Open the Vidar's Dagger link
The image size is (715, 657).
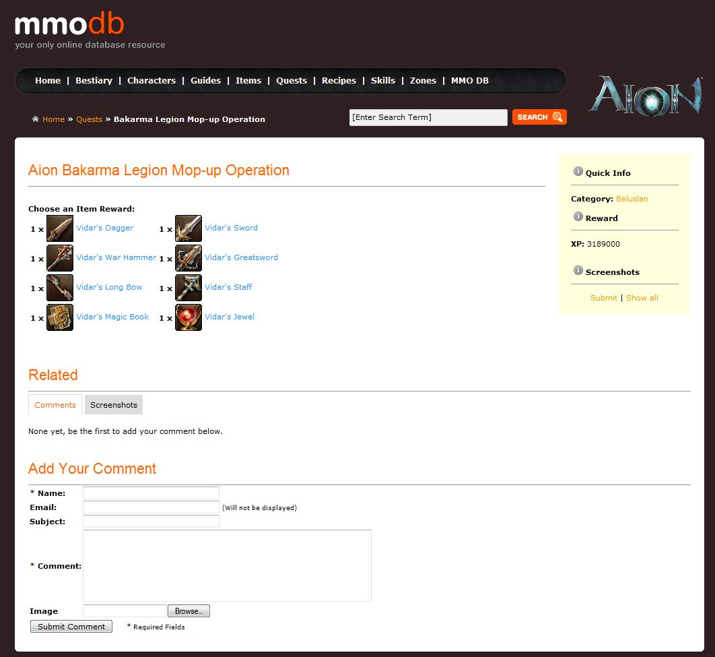[x=105, y=228]
